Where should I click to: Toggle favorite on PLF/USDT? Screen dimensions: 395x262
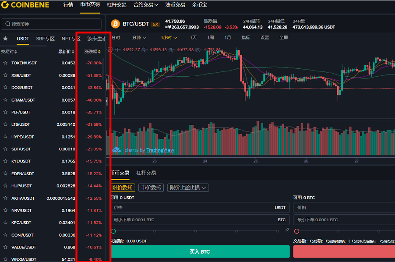pyautogui.click(x=5, y=112)
